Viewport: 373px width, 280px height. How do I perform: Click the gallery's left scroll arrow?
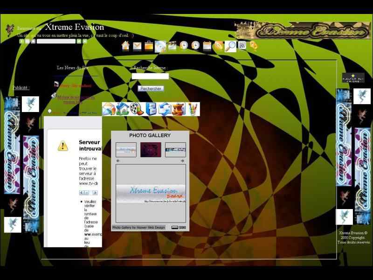118,161
